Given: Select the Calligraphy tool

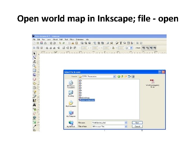Looking at the screenshot, I should point(34,100).
